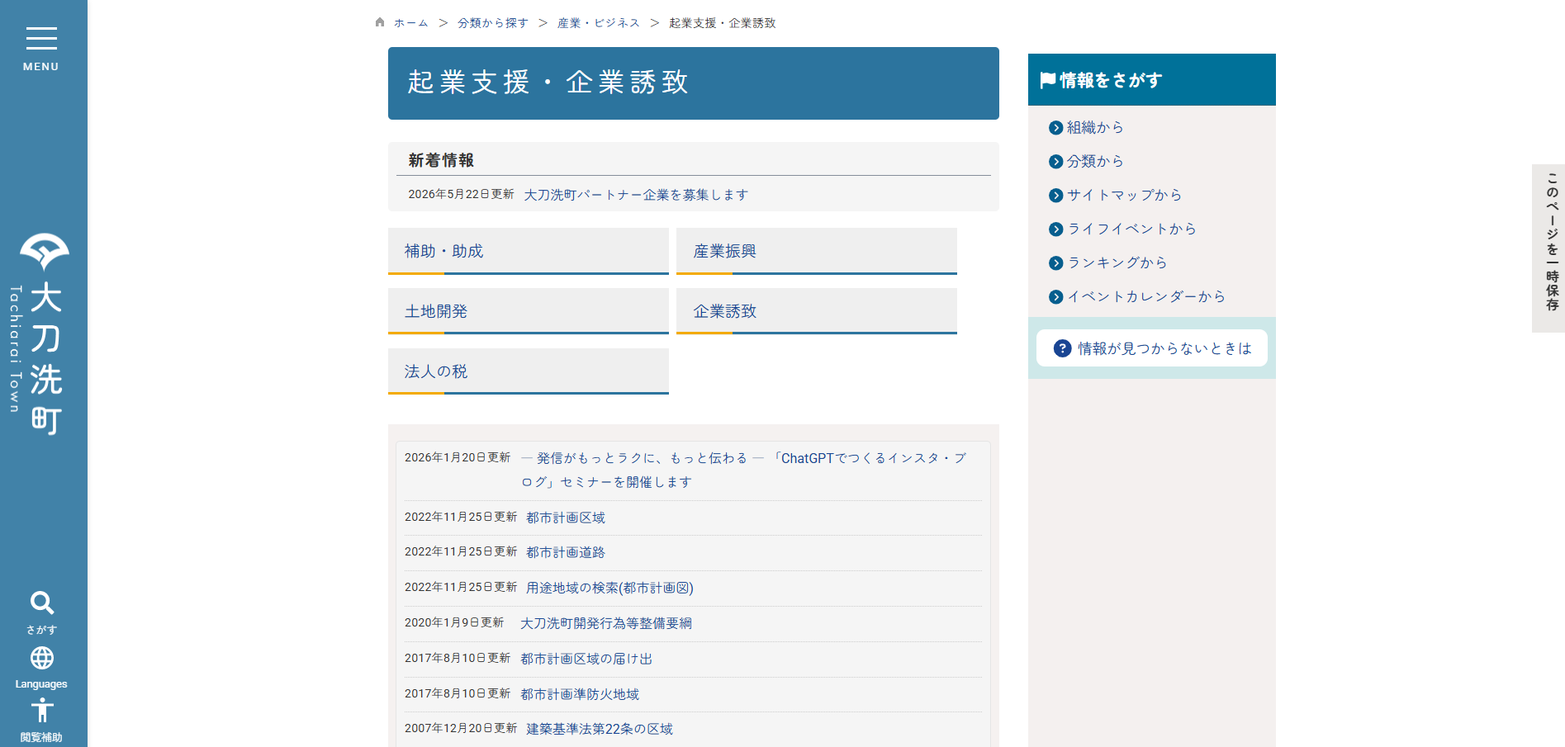Screen dimensions: 1565x747
Task: Click the flag icon in 情報をさがす header
Action: (x=1048, y=80)
